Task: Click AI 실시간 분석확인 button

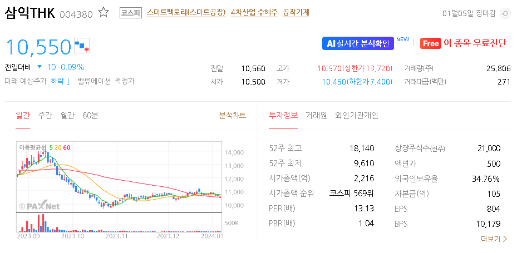Action: coord(358,43)
